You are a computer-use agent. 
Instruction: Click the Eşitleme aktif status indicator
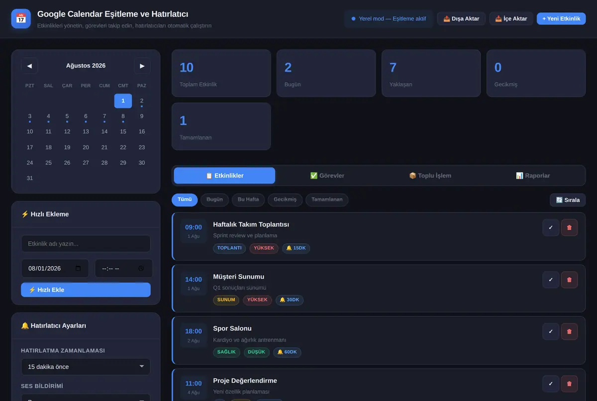pyautogui.click(x=389, y=19)
